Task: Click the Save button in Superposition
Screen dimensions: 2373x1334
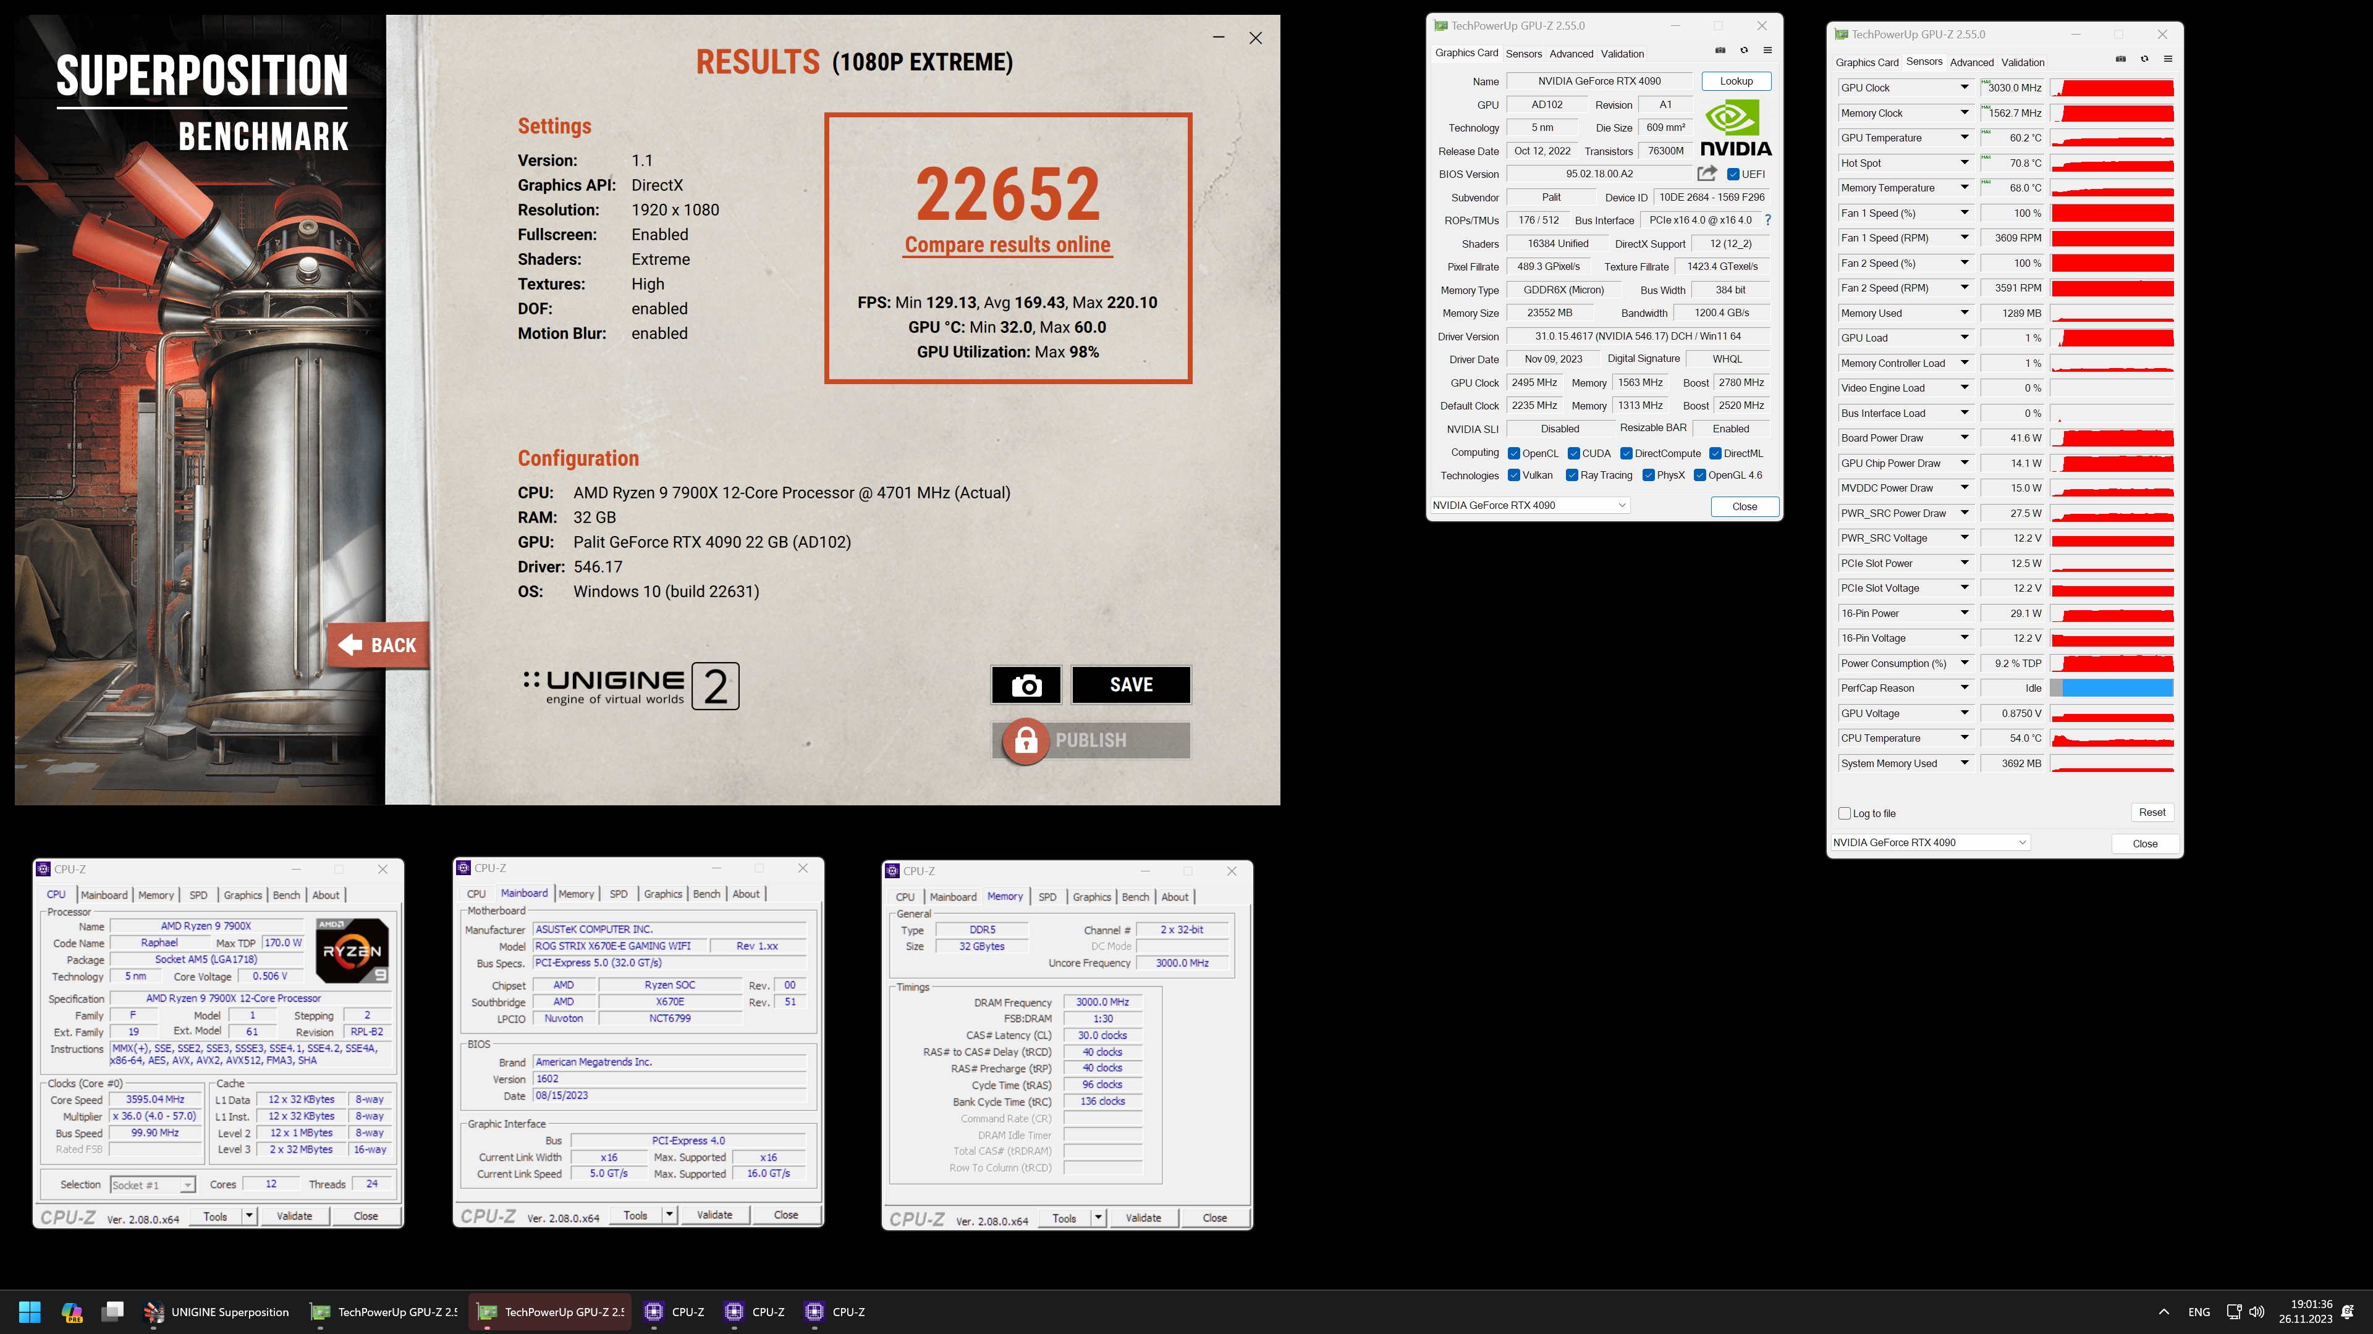Action: click(x=1132, y=685)
